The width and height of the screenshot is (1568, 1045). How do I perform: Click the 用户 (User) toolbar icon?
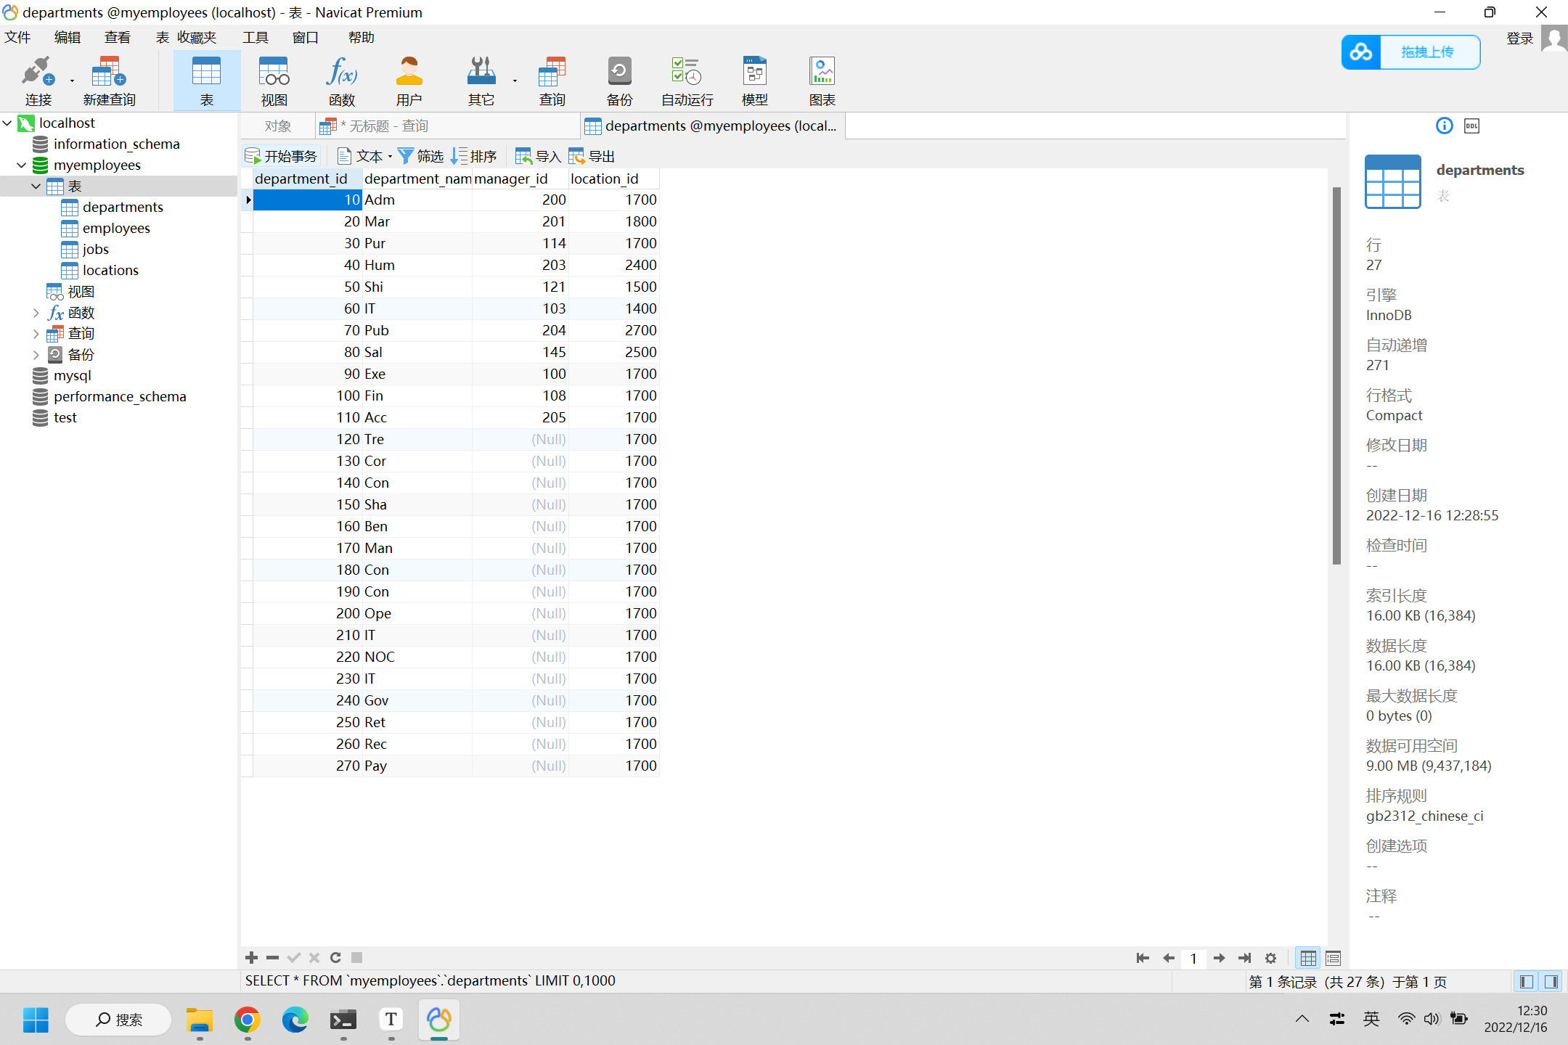tap(409, 80)
